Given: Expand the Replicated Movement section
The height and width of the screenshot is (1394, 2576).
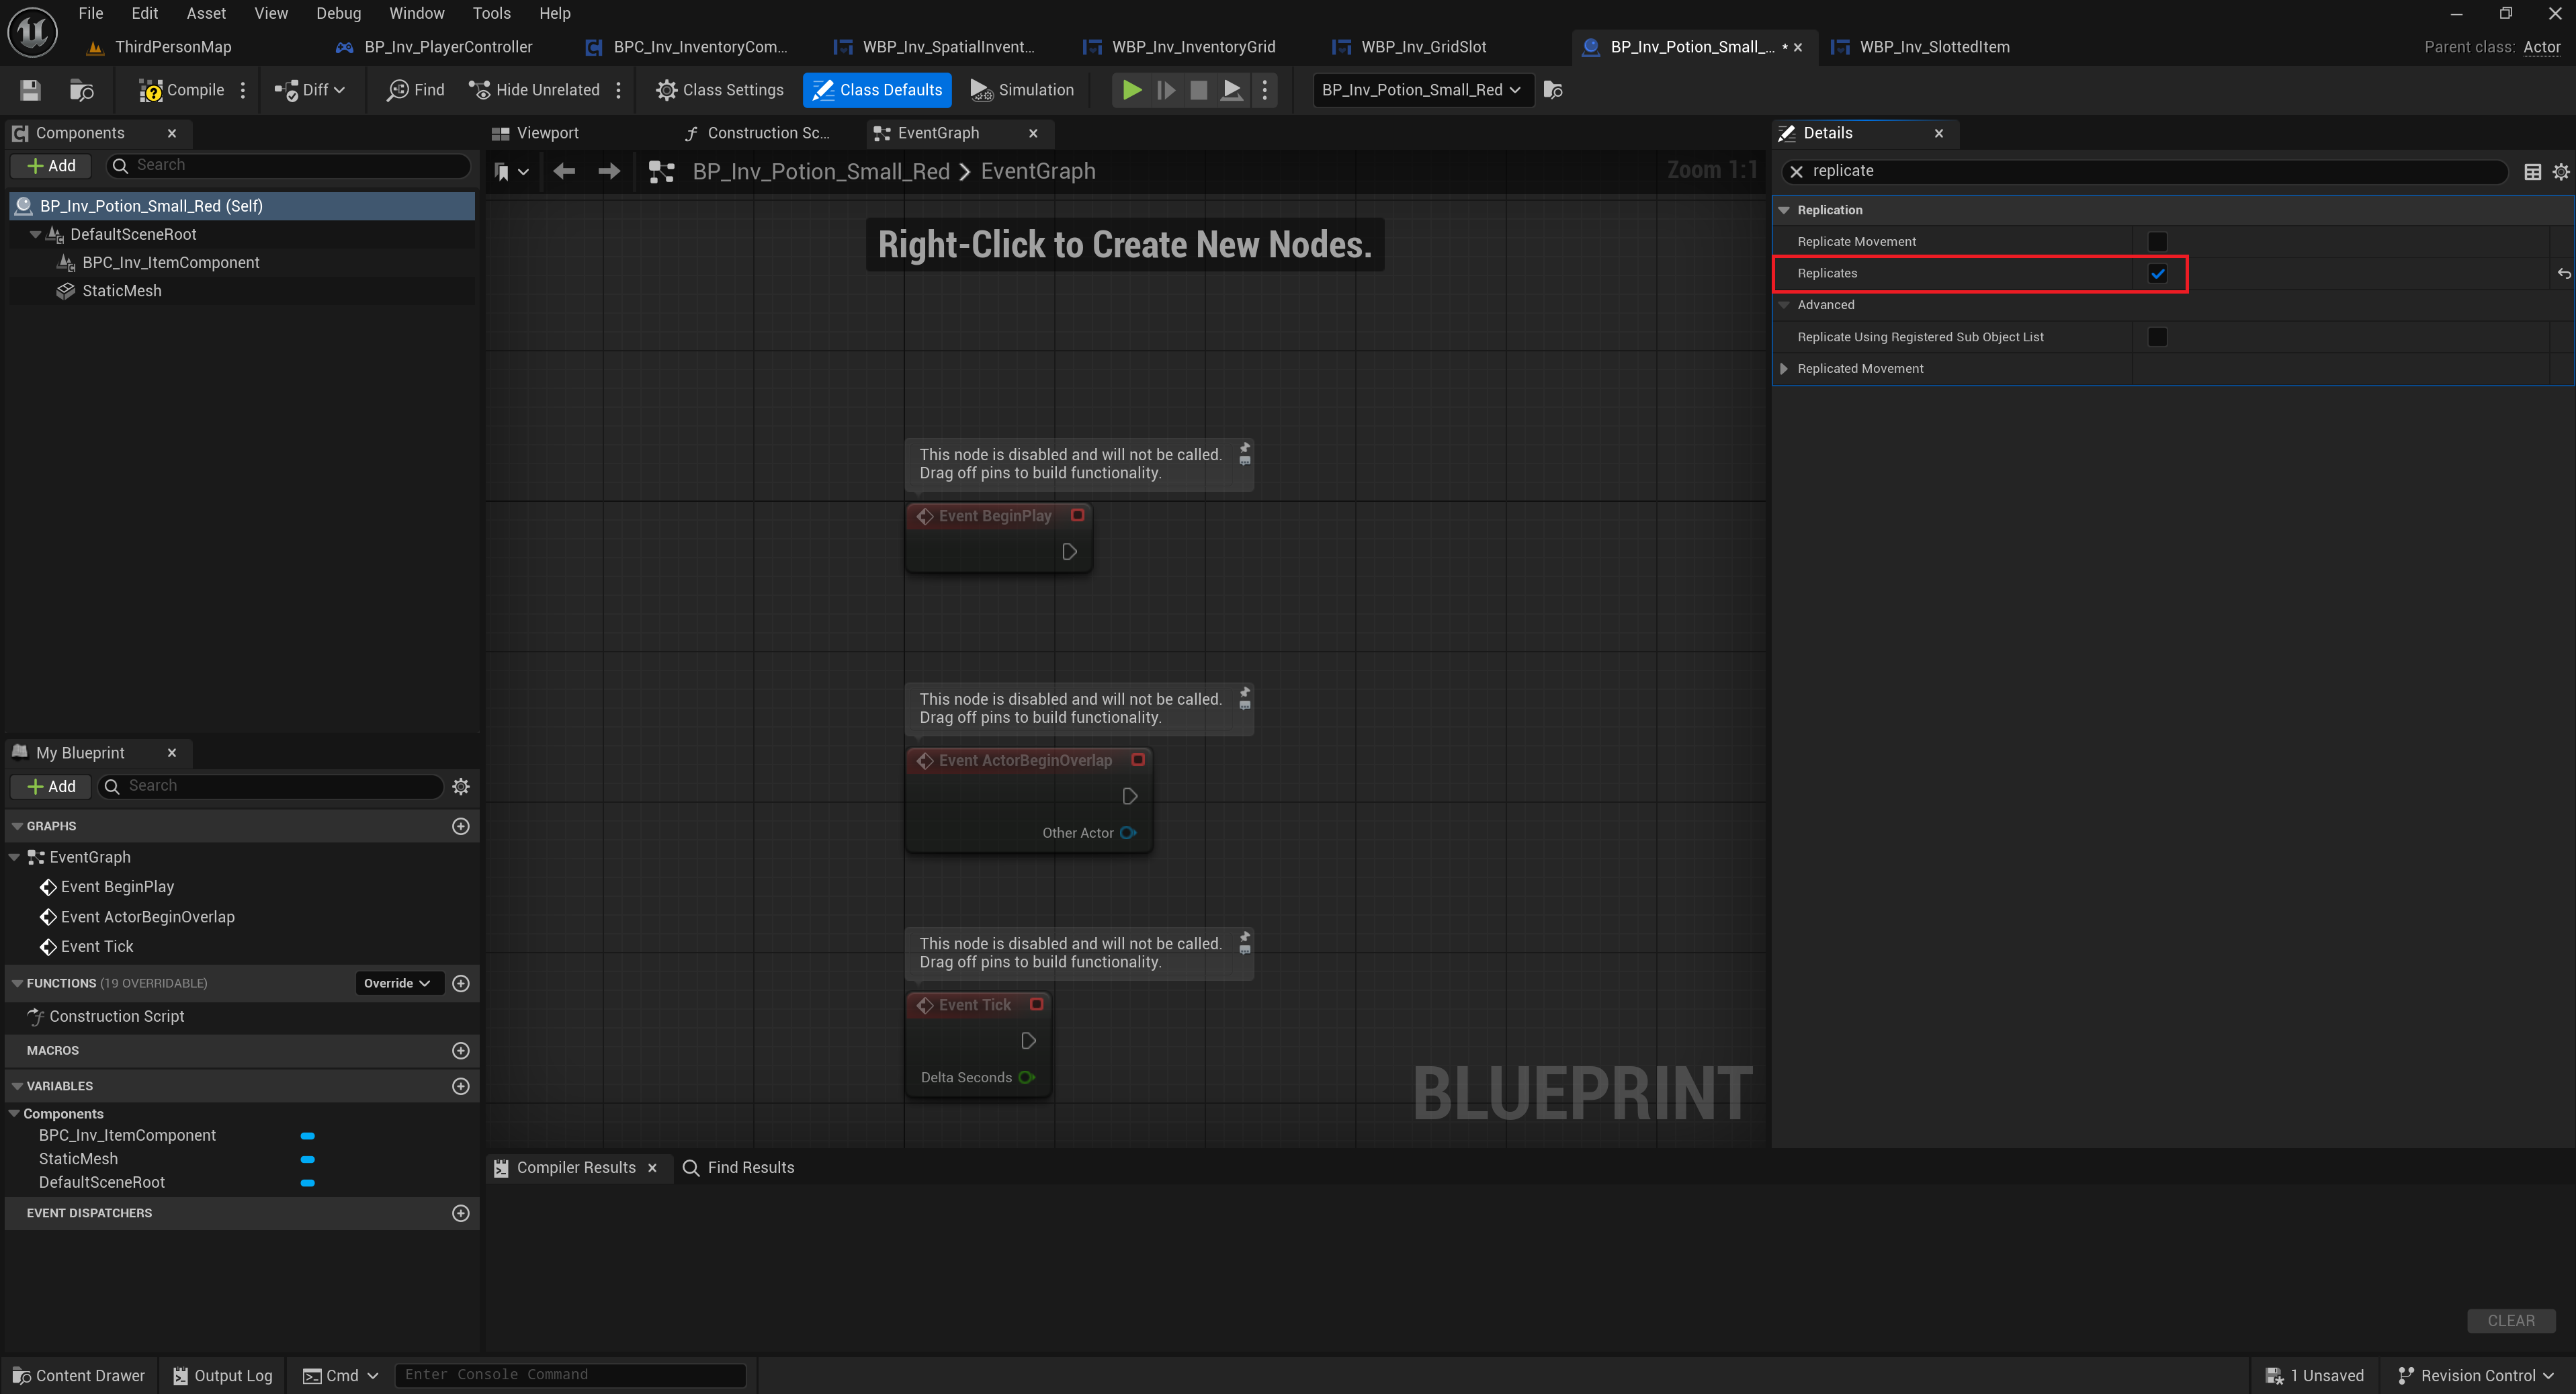Looking at the screenshot, I should click(1784, 369).
